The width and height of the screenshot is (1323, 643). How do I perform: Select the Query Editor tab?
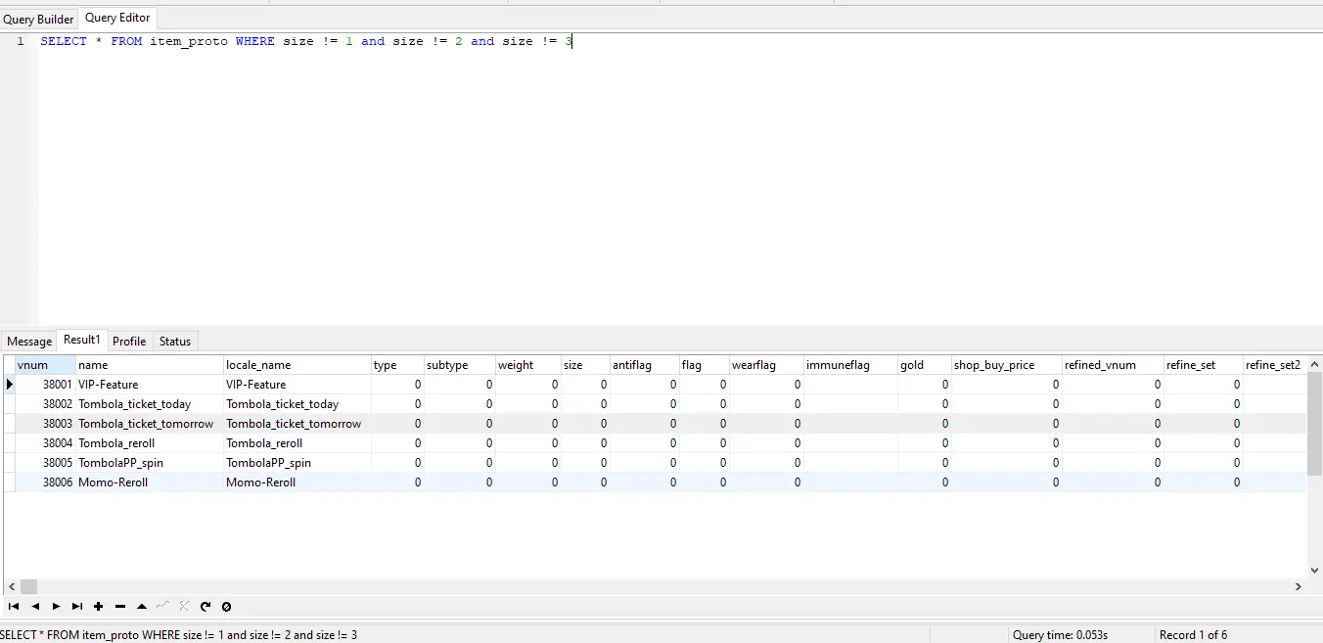[x=117, y=19]
